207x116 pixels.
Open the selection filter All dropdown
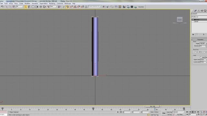[x=20, y=6]
